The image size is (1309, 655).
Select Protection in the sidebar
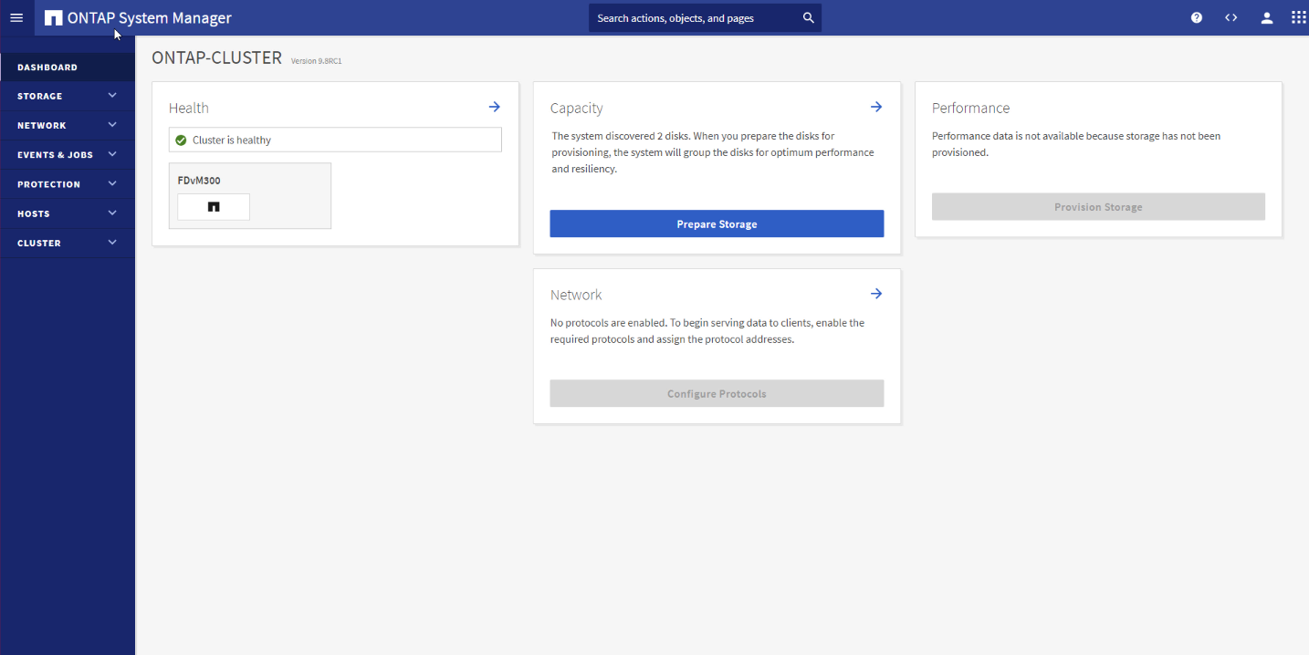(x=68, y=183)
